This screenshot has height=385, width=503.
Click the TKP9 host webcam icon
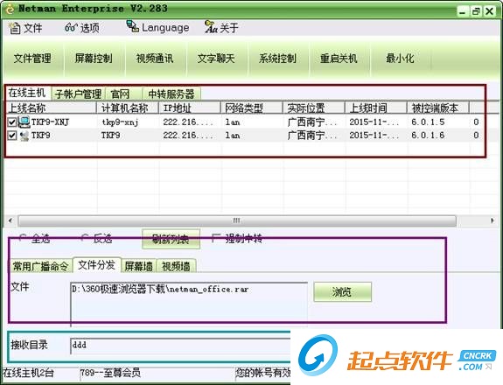24,136
